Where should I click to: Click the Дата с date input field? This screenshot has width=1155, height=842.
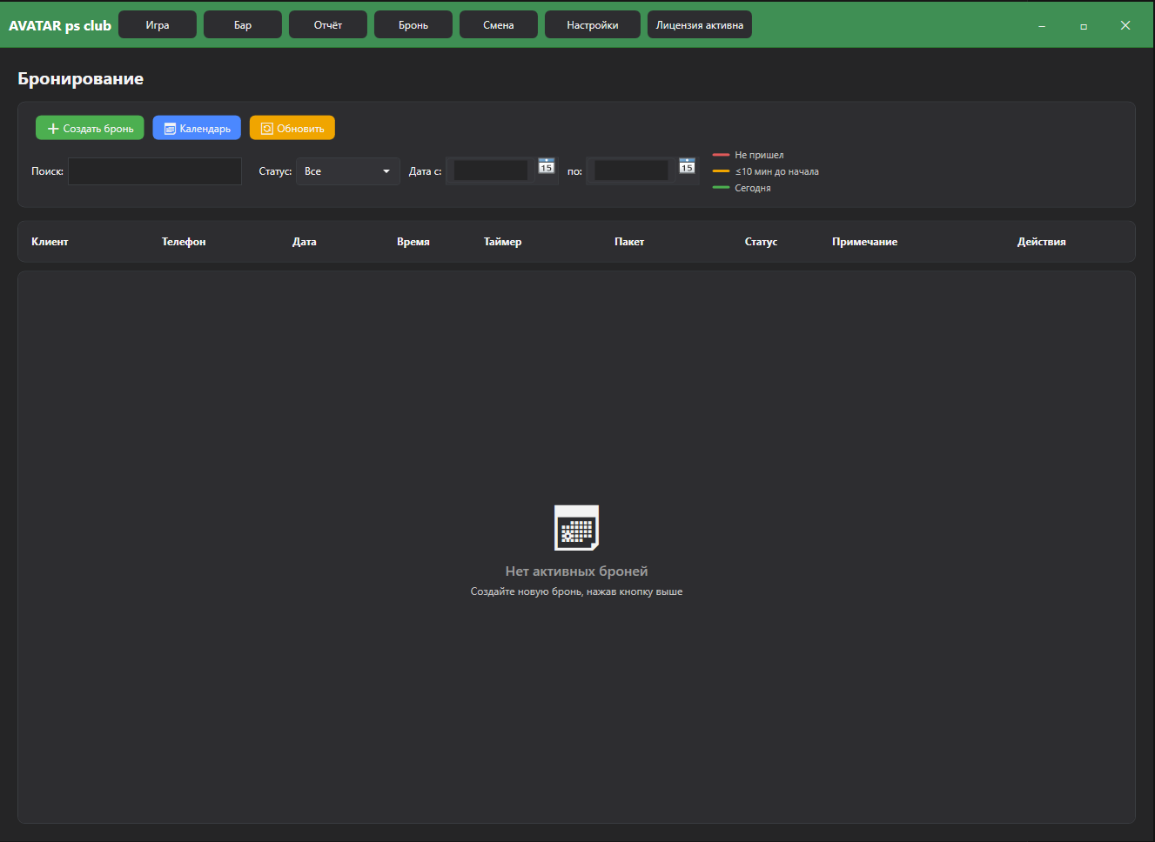491,170
